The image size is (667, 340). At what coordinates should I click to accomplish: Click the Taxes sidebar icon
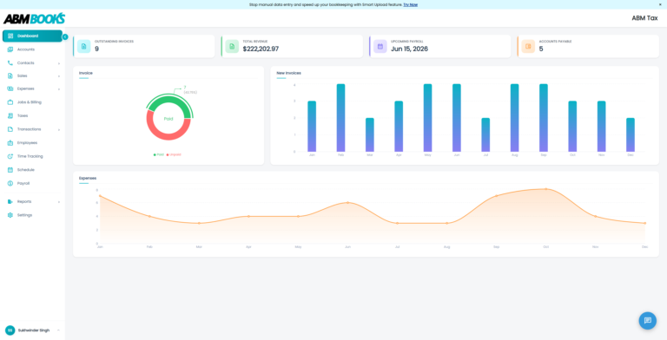pyautogui.click(x=10, y=115)
